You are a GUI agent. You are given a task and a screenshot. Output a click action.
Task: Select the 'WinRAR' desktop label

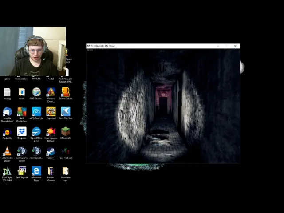tap(36, 79)
